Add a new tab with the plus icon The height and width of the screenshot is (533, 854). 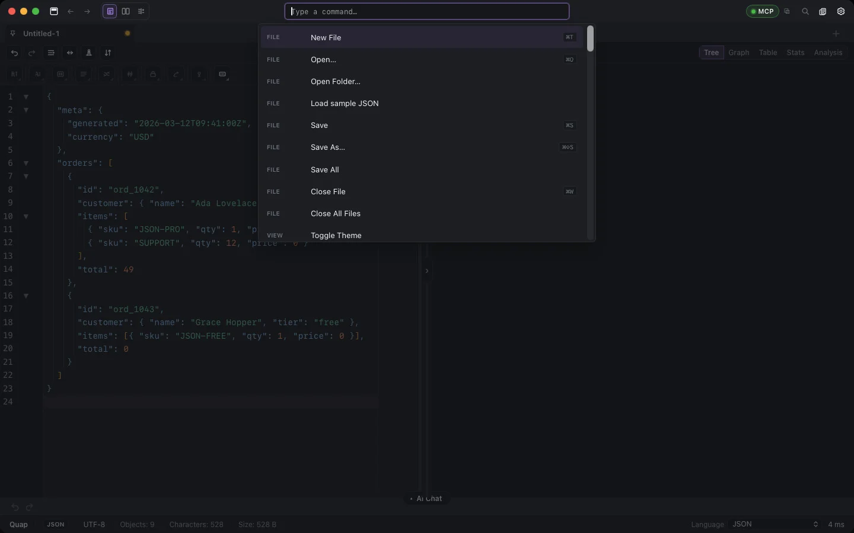[836, 34]
